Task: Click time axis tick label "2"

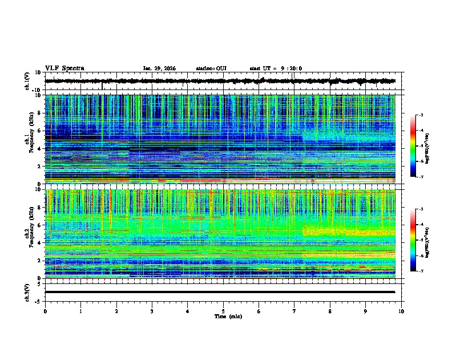Action: coord(116,311)
